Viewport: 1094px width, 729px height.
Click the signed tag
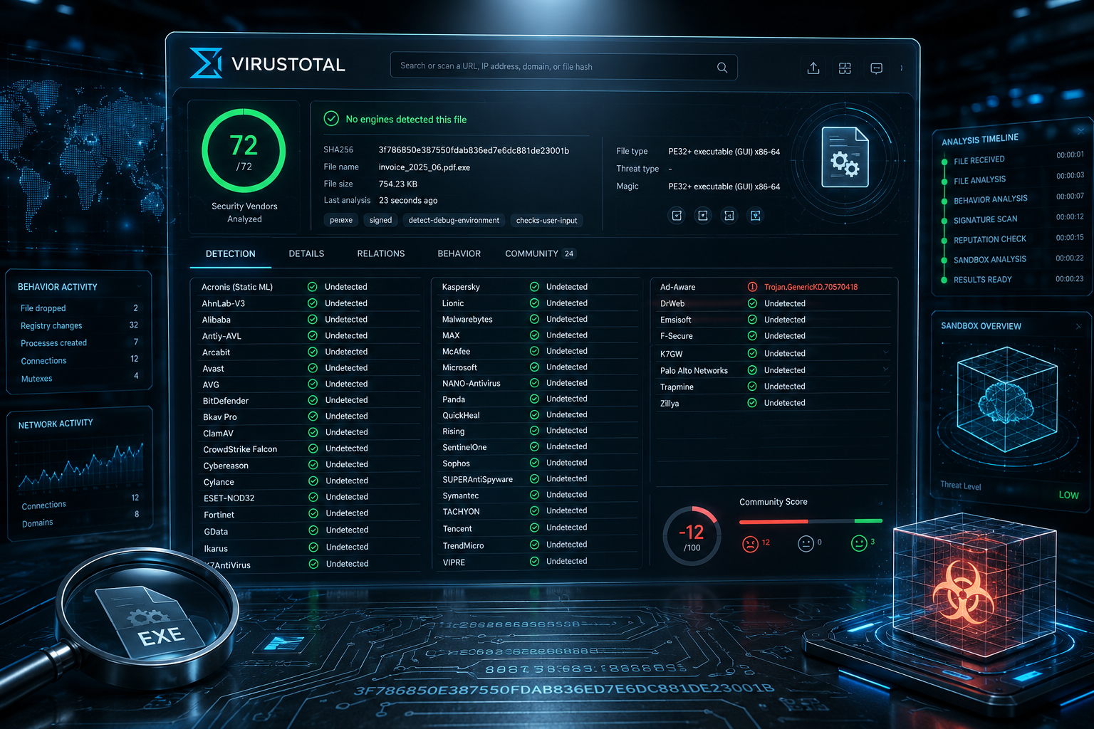380,221
